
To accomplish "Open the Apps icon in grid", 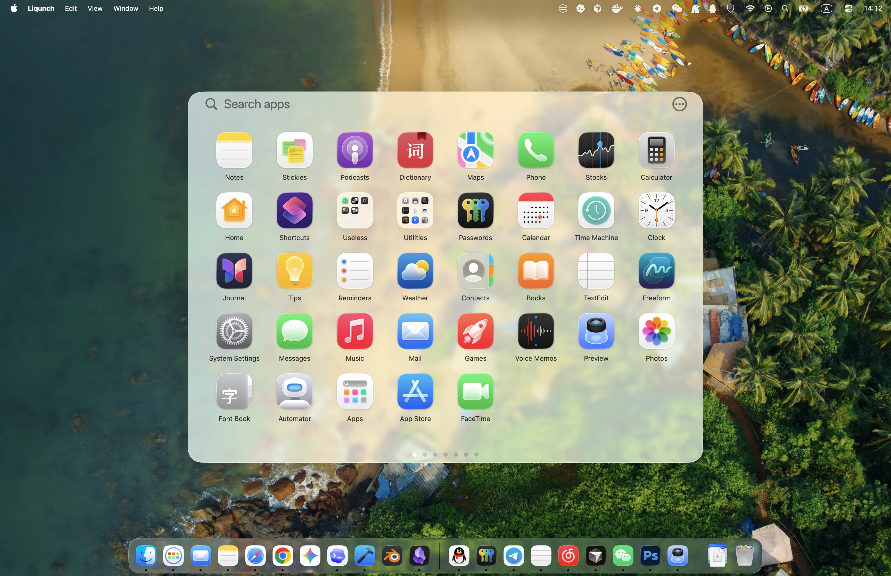I will click(x=355, y=392).
